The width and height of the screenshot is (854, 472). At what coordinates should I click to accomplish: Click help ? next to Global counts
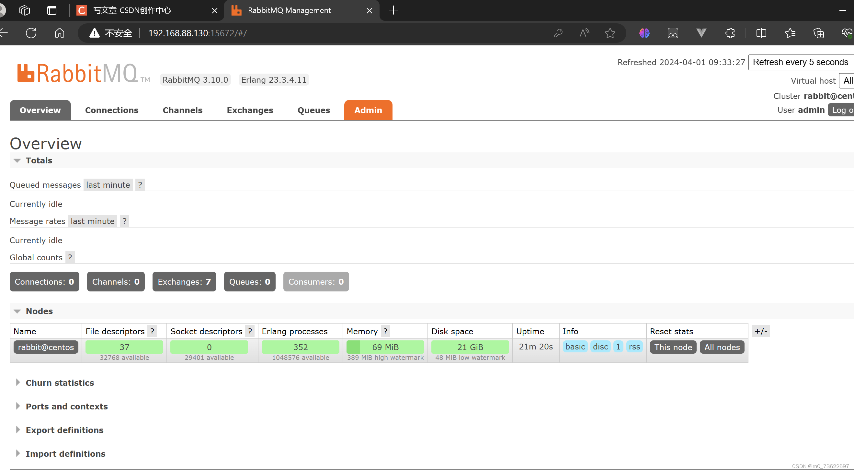[70, 257]
